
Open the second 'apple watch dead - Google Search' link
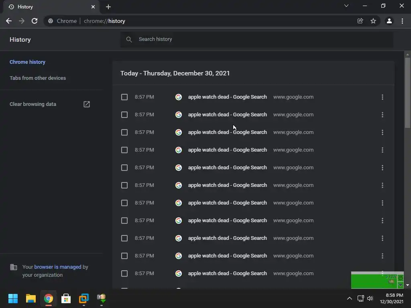[227, 115]
